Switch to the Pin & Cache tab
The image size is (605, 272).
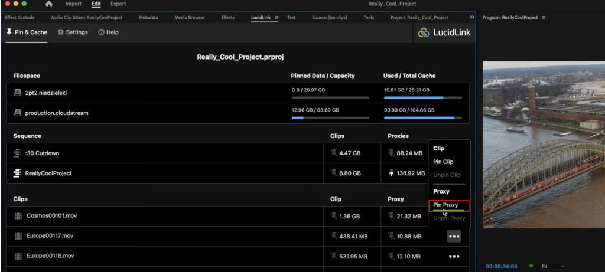tap(27, 32)
